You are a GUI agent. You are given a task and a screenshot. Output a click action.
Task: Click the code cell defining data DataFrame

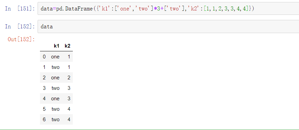[168, 8]
